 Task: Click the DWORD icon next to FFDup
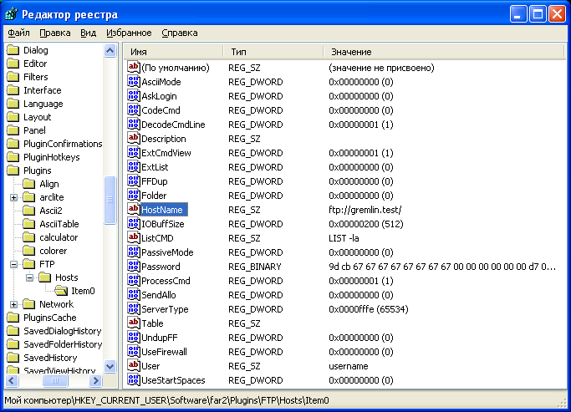coord(134,181)
